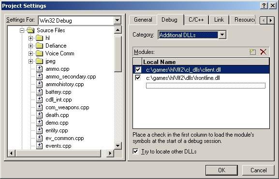Screen dimensions: 279x179
Task: Open the Resources tab
Action: point(243,20)
